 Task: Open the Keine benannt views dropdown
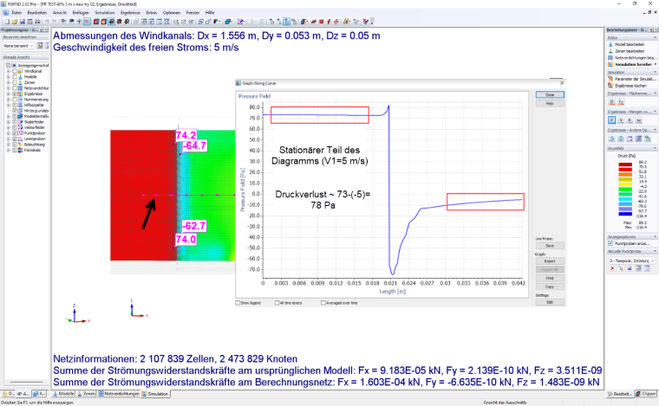pyautogui.click(x=18, y=45)
